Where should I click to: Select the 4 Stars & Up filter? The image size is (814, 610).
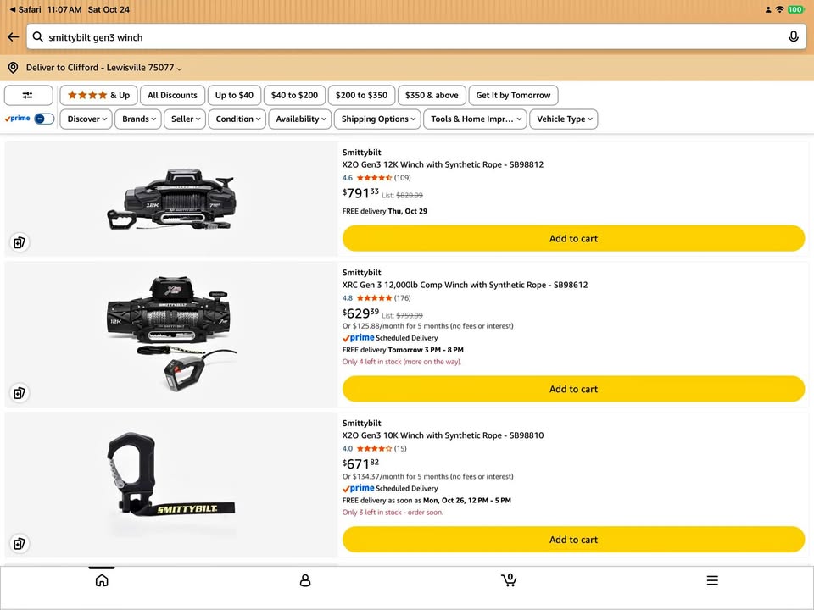98,96
